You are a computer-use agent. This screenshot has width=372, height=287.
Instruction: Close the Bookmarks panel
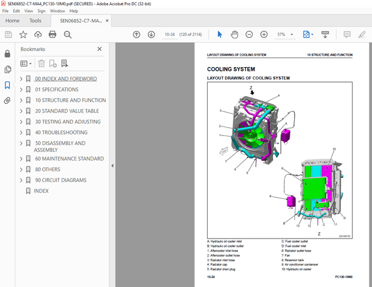pos(100,49)
